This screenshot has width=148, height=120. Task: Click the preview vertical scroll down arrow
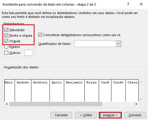pyautogui.click(x=141, y=99)
